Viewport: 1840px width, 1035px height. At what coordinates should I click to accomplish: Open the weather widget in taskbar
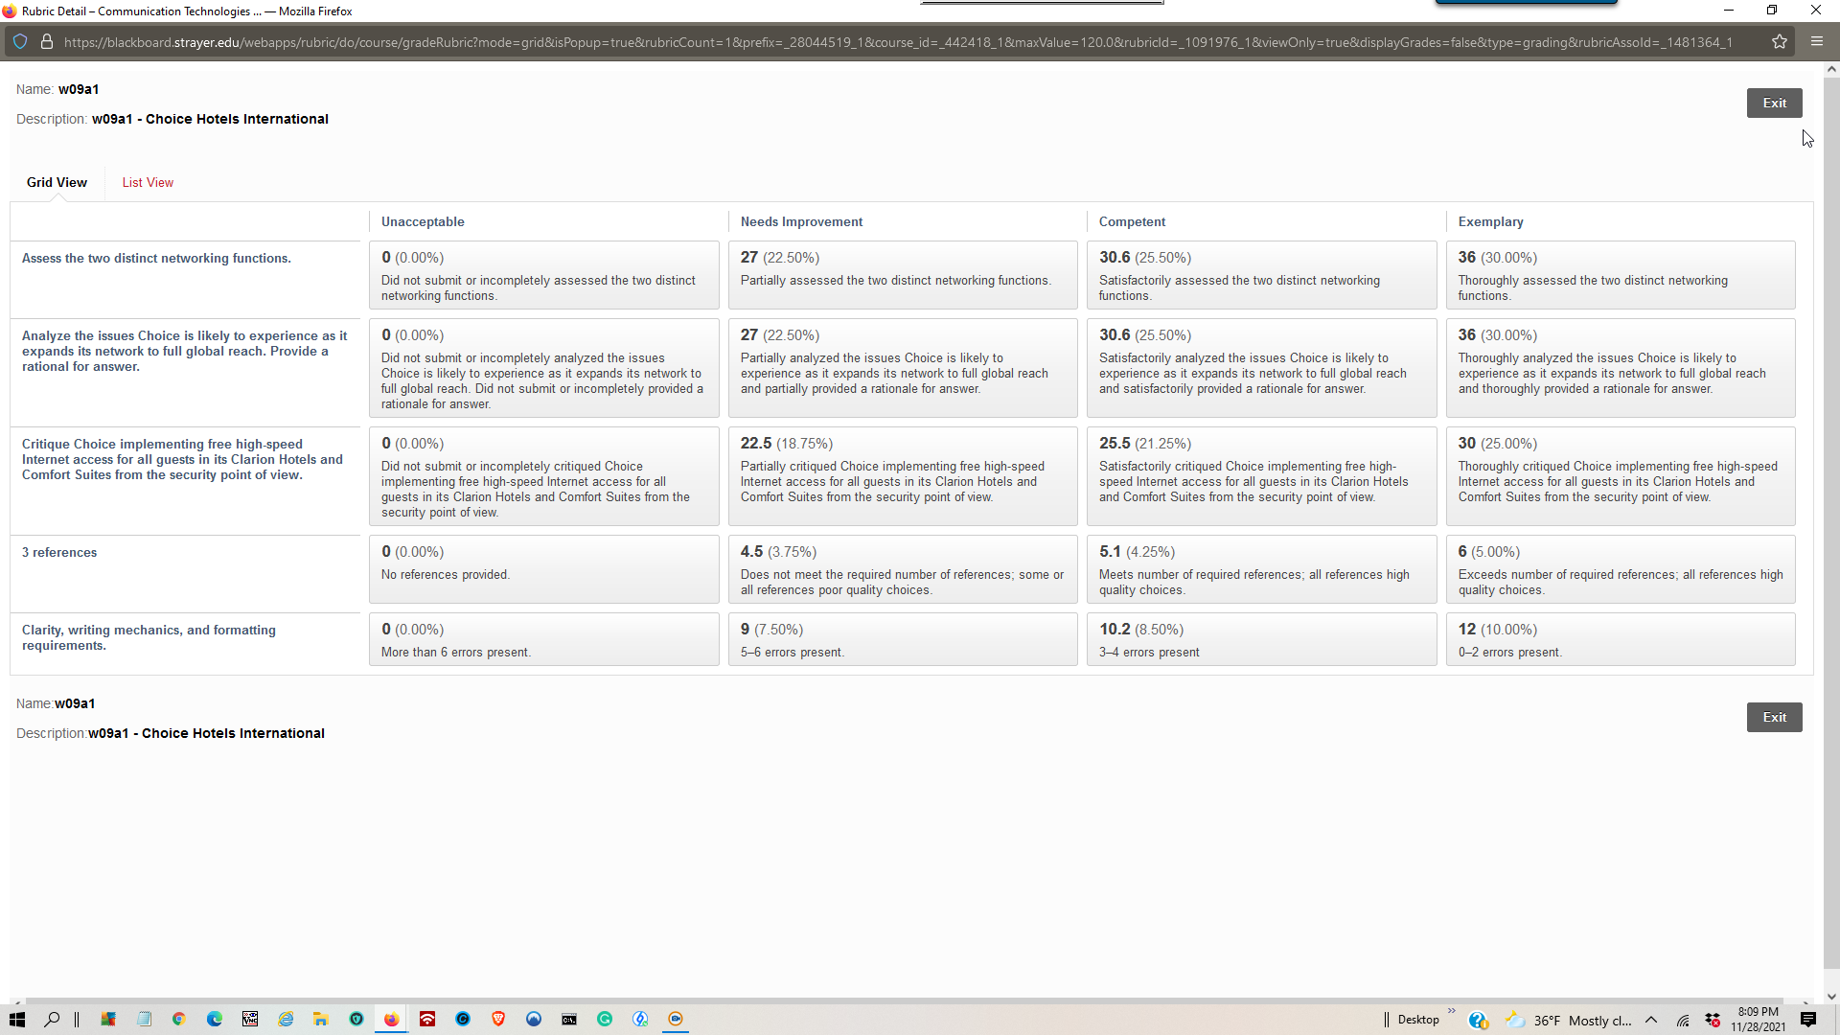(x=1568, y=1021)
